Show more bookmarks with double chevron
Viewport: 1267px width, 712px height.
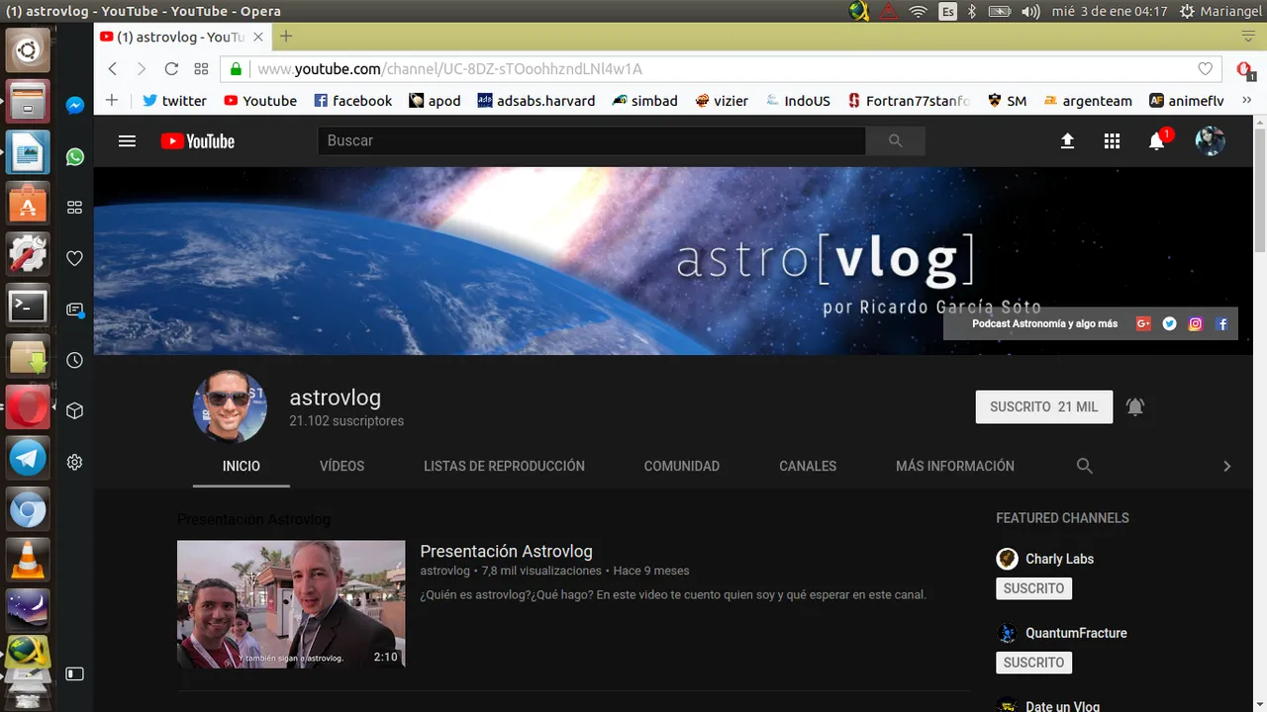[x=1246, y=100]
